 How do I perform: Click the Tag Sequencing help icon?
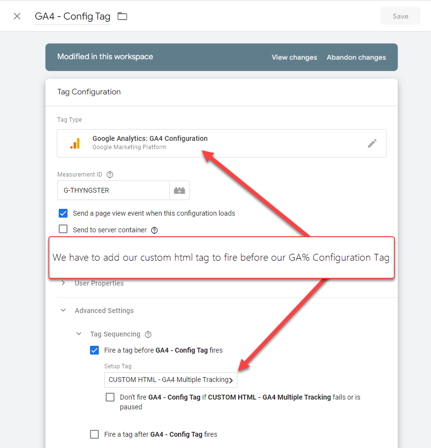[x=148, y=335]
